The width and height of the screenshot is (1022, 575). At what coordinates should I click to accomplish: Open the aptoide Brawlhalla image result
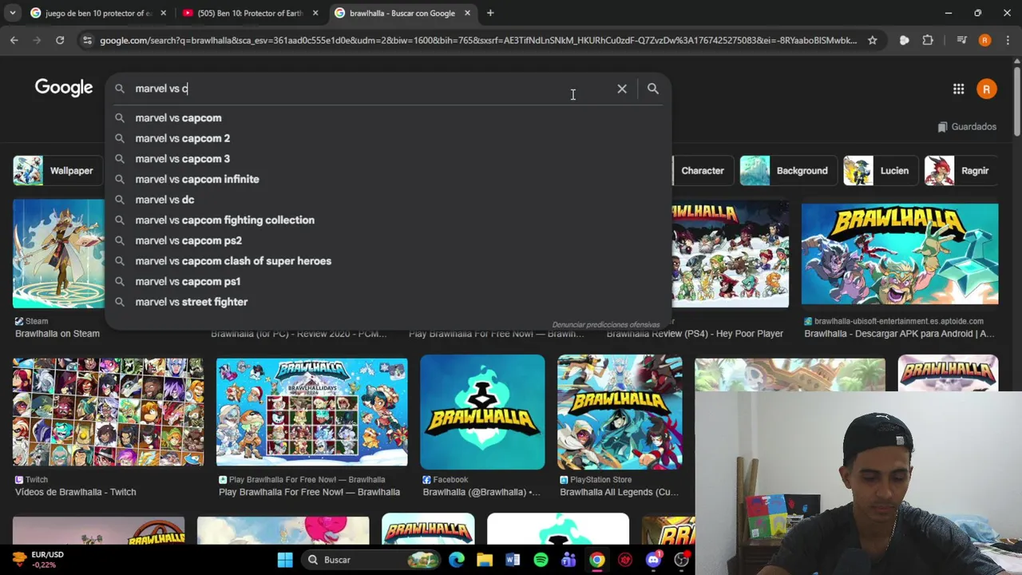900,254
